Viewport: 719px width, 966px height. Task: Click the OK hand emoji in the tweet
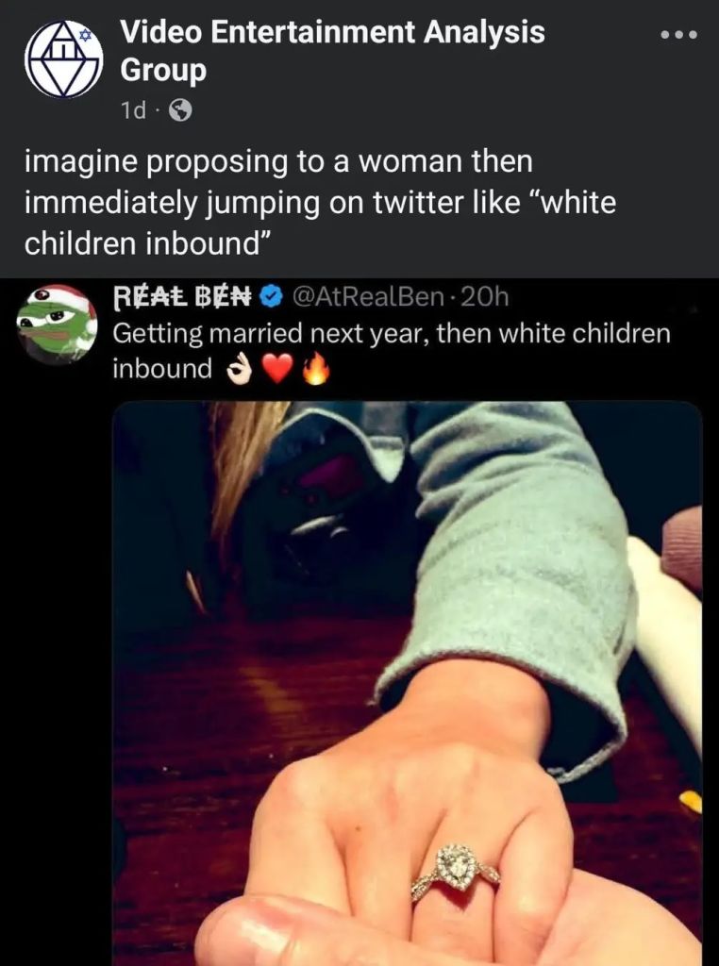239,372
